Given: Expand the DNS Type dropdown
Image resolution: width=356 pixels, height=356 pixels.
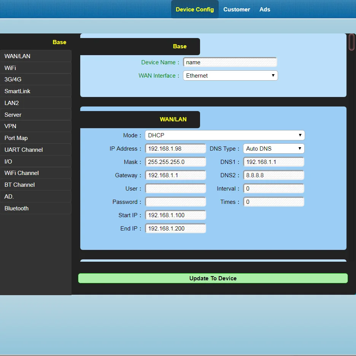Looking at the screenshot, I should (x=273, y=149).
